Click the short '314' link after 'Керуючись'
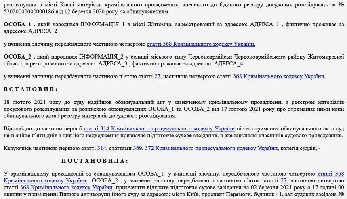Screen dimensions: 347x199 (x=101, y=148)
